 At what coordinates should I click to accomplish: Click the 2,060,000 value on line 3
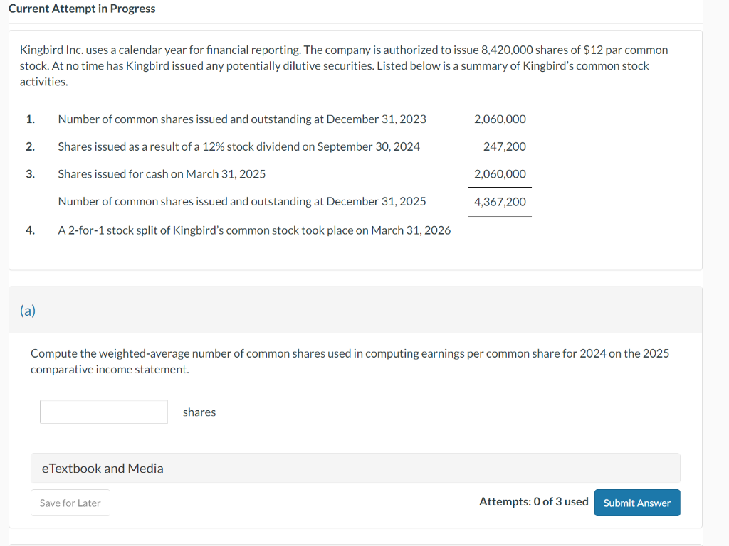[499, 173]
